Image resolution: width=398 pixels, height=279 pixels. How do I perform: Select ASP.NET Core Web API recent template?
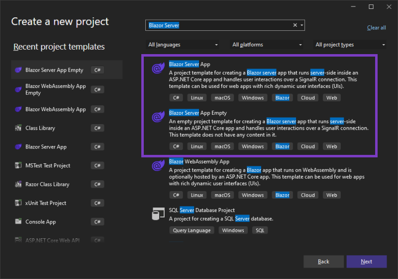(x=67, y=240)
